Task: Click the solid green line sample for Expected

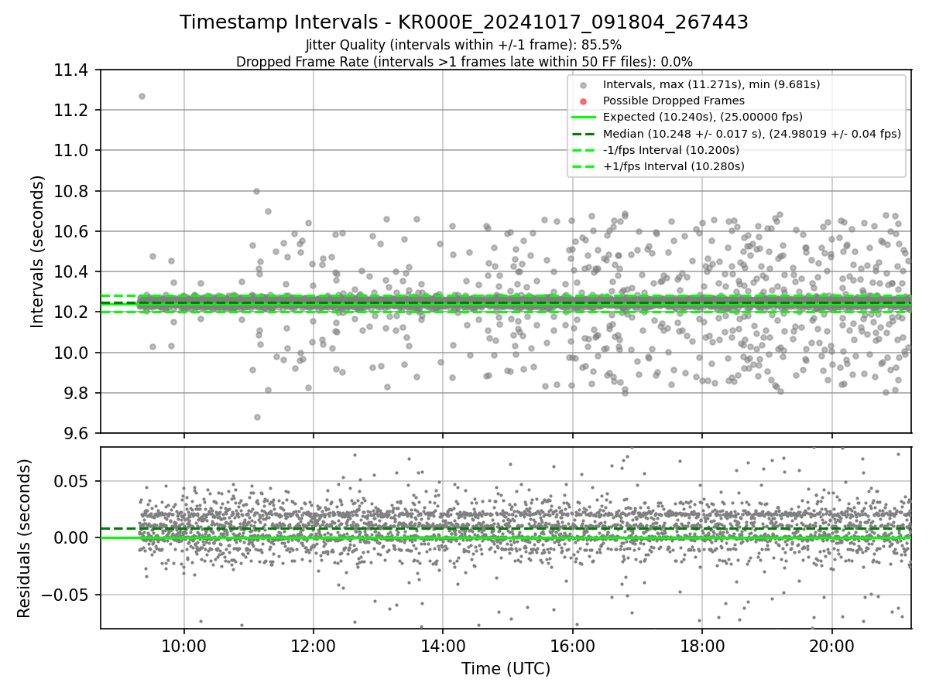Action: (x=584, y=118)
